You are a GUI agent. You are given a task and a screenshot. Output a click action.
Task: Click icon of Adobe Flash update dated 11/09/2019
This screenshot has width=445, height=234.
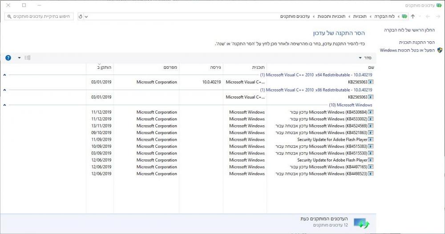pyautogui.click(x=371, y=139)
